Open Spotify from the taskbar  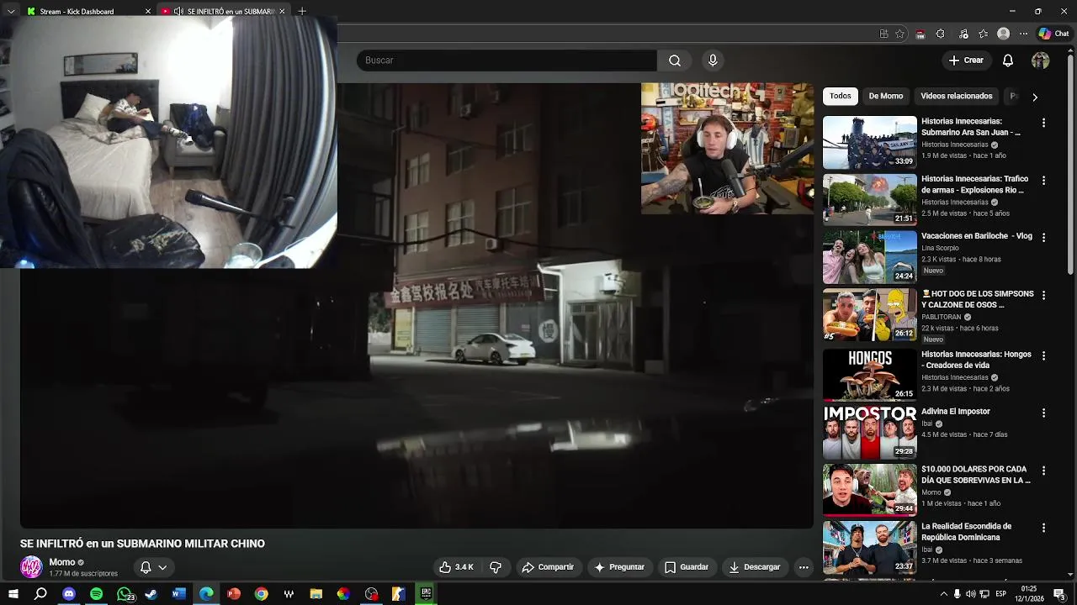coord(96,594)
